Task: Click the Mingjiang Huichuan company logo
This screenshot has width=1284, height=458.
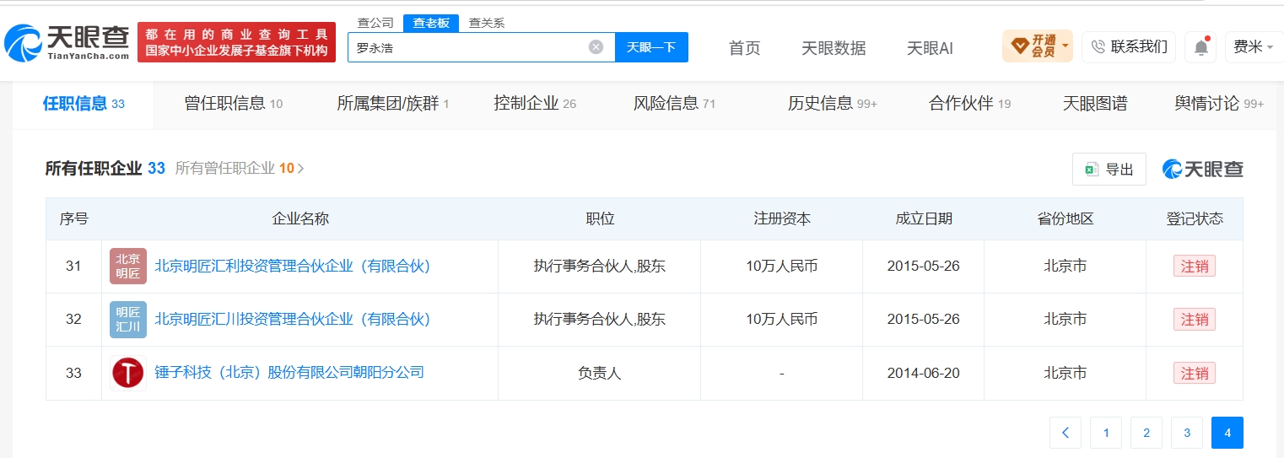Action: [x=128, y=320]
